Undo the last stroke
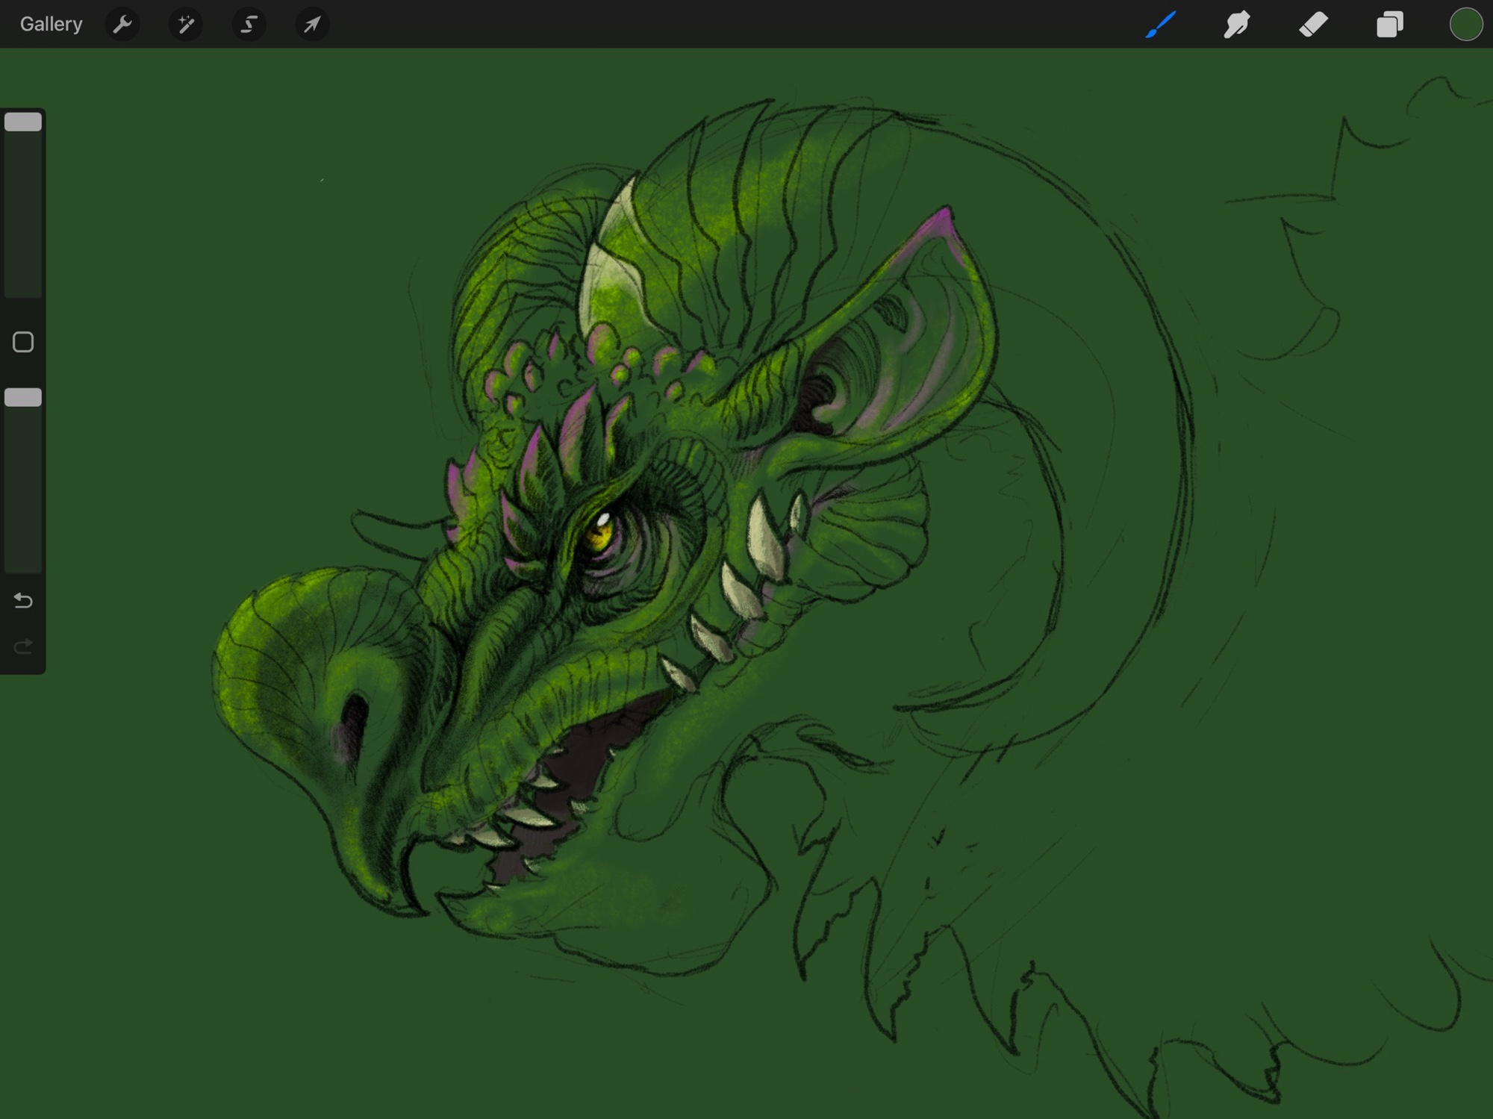Image resolution: width=1493 pixels, height=1119 pixels. pos(23,600)
